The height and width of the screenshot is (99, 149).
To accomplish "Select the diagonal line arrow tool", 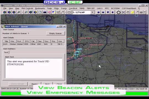I will (x=62, y=12).
